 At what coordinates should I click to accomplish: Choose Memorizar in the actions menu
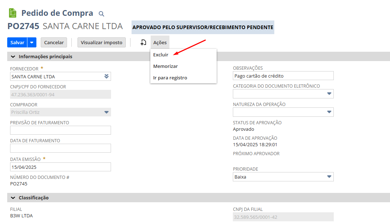[x=165, y=66]
